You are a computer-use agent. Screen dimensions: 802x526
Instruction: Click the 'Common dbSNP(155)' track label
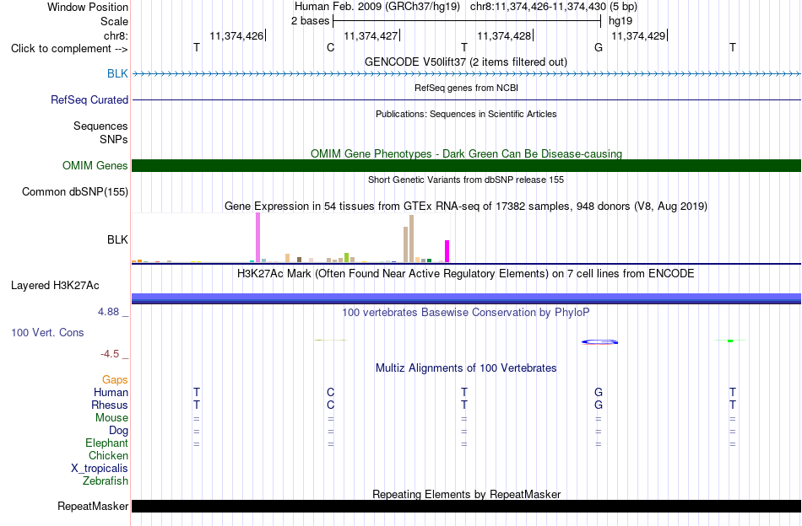point(75,191)
